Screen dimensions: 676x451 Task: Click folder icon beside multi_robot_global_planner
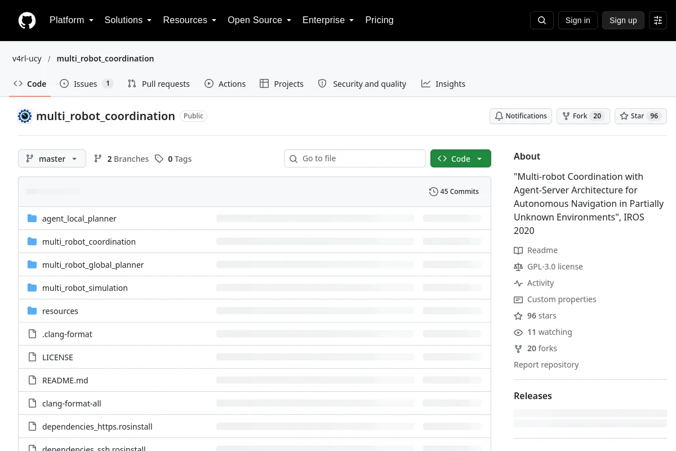32,265
